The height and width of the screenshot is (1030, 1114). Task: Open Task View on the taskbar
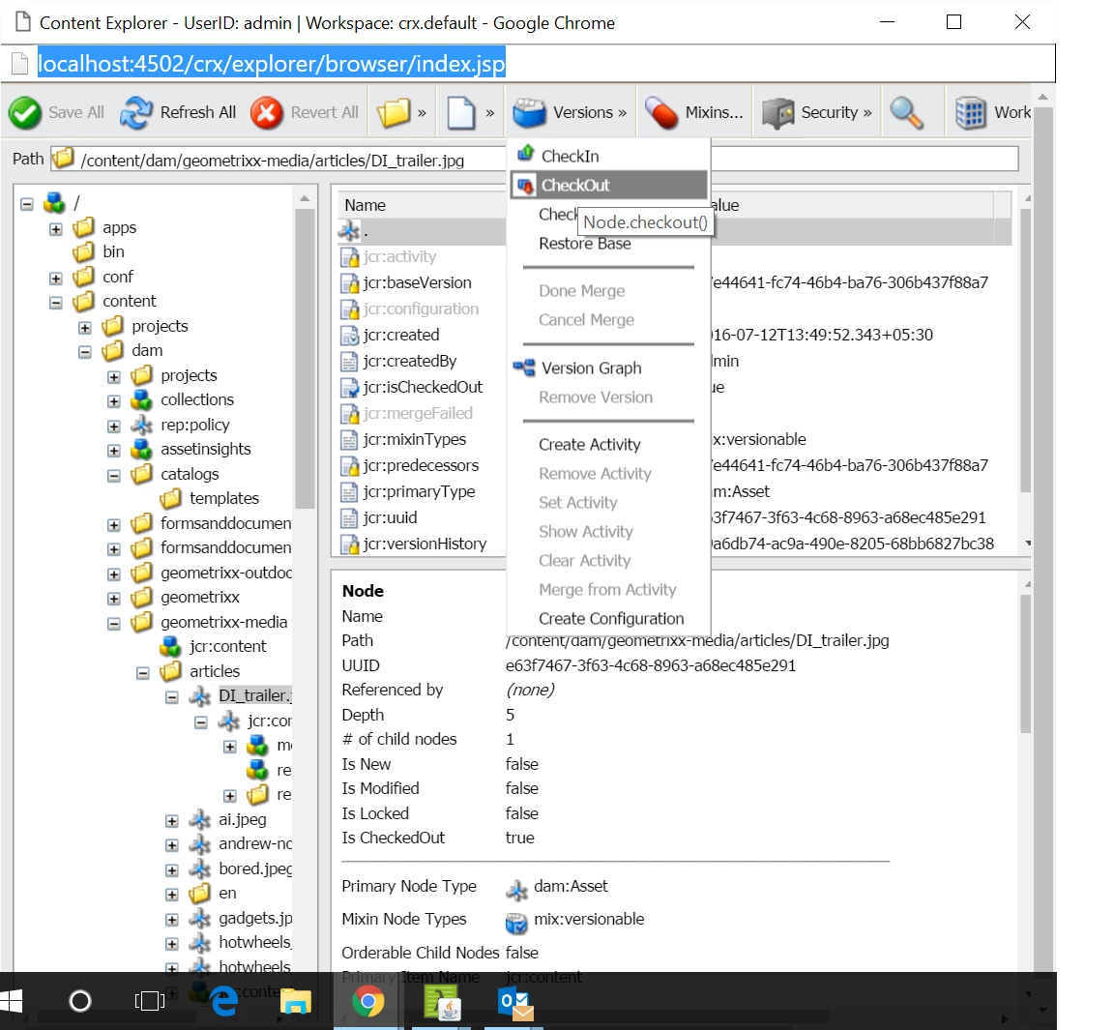point(149,1001)
